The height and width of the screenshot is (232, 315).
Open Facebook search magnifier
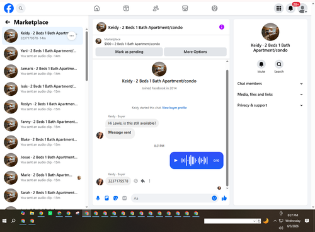[21, 8]
